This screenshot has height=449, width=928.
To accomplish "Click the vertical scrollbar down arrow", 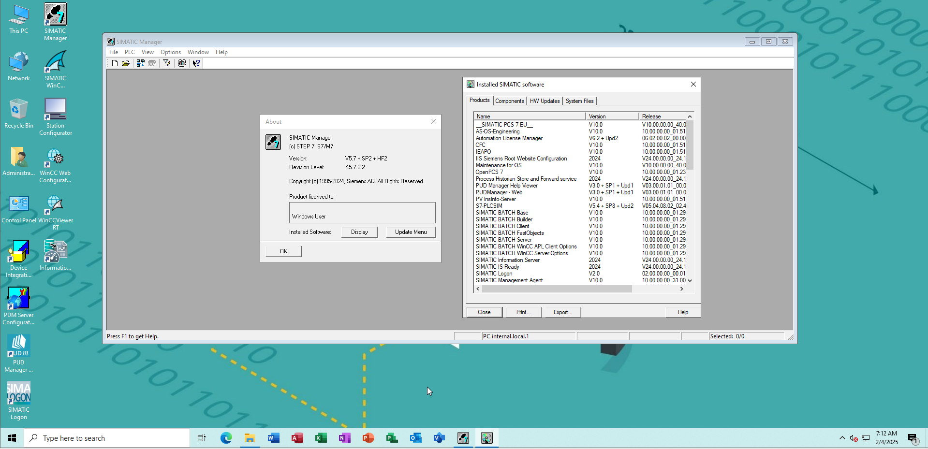I will 690,280.
